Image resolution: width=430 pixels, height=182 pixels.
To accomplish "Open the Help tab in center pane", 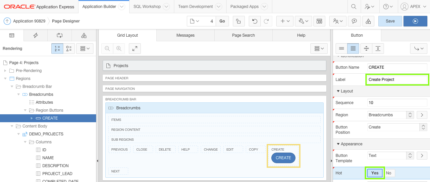I will (x=301, y=35).
